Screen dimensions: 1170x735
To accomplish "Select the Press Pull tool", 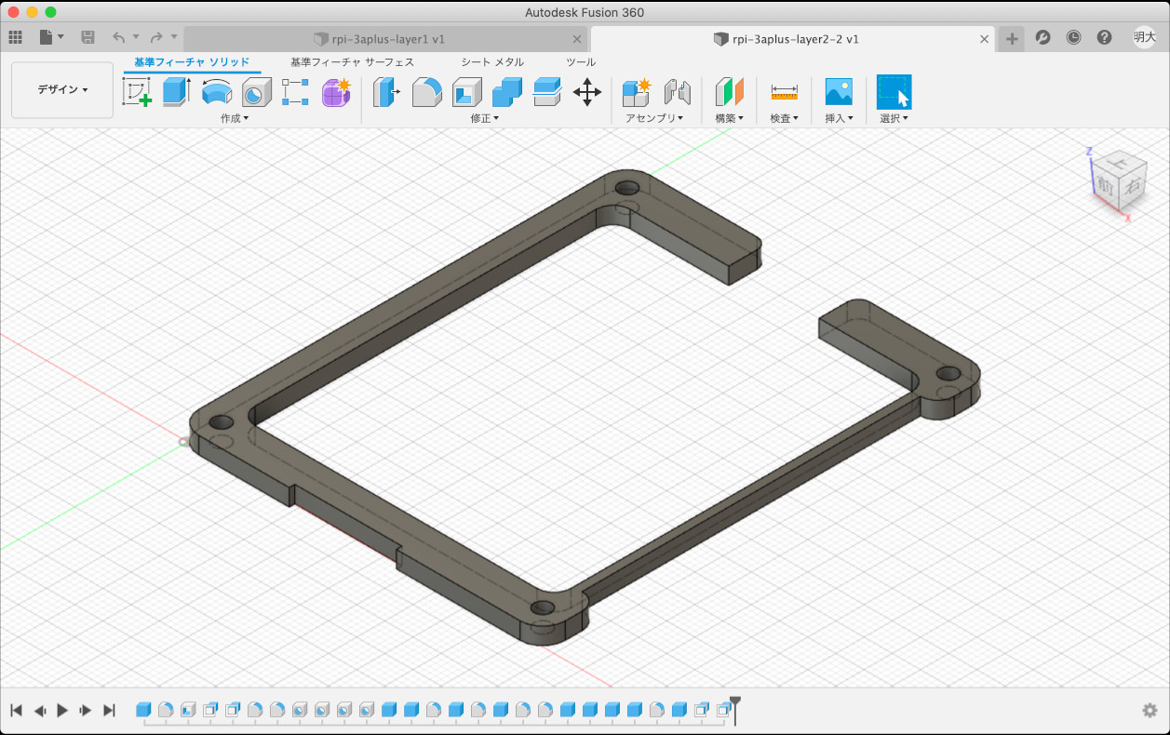I will coord(386,92).
